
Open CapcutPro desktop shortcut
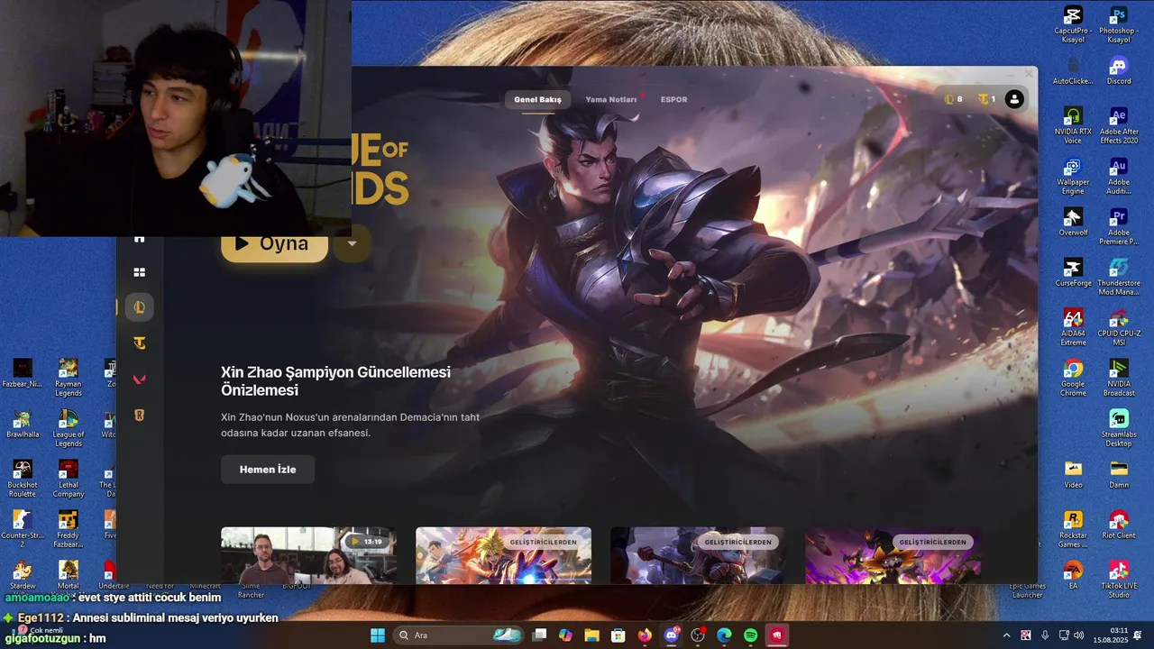1073,24
